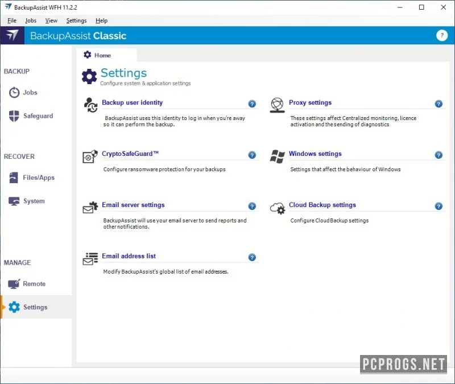The width and height of the screenshot is (455, 384).
Task: Open Windows settings link
Action: coord(316,154)
